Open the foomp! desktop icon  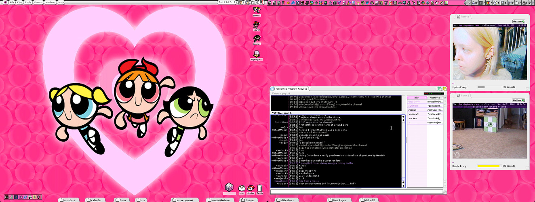click(x=256, y=39)
